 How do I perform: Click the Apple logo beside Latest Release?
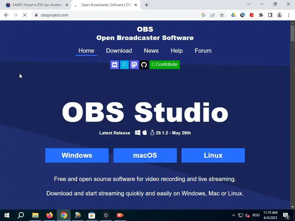[x=145, y=132]
